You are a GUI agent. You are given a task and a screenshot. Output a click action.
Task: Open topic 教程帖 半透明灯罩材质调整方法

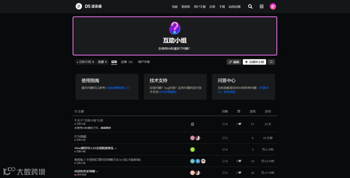coord(108,160)
